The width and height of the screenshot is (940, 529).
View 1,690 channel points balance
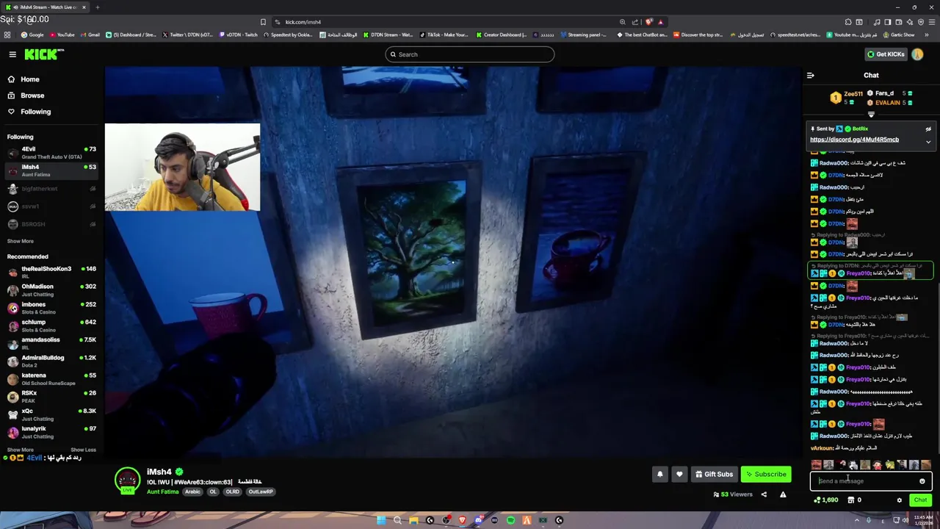click(826, 500)
